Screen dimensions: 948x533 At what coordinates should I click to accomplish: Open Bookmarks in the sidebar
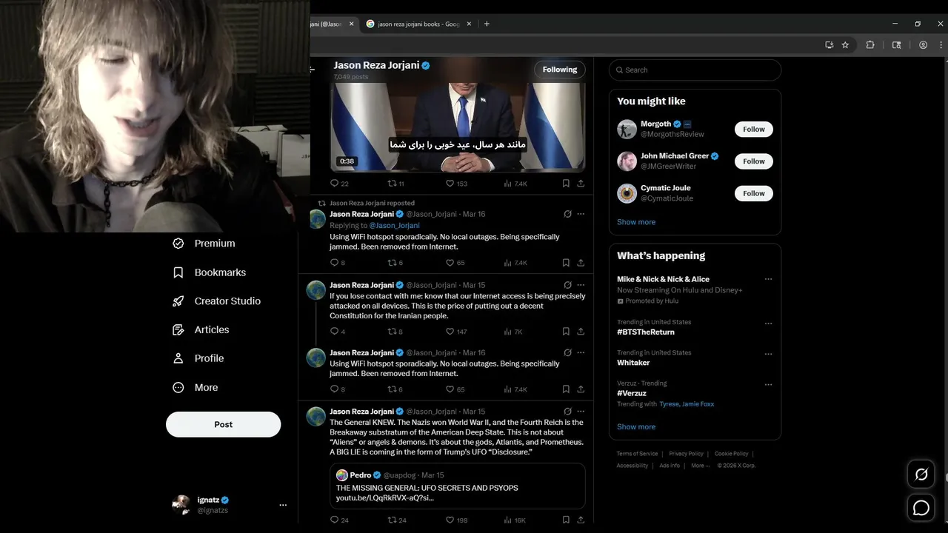[210, 272]
